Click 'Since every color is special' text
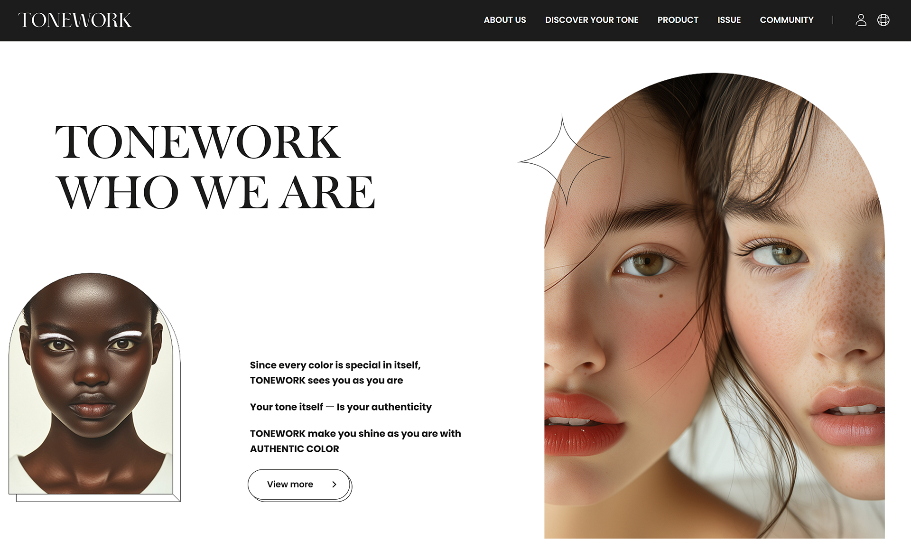911x560 pixels. tap(335, 365)
